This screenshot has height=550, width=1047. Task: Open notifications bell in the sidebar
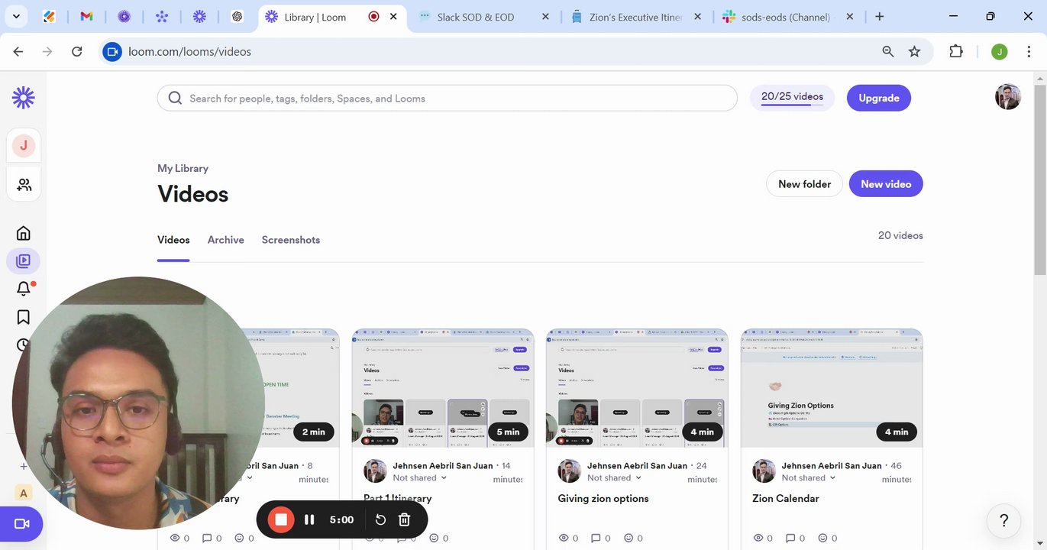[24, 289]
